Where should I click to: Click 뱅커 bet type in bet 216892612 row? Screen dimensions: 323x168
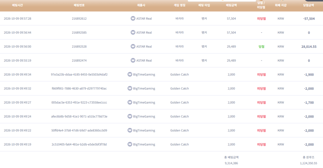(x=204, y=18)
